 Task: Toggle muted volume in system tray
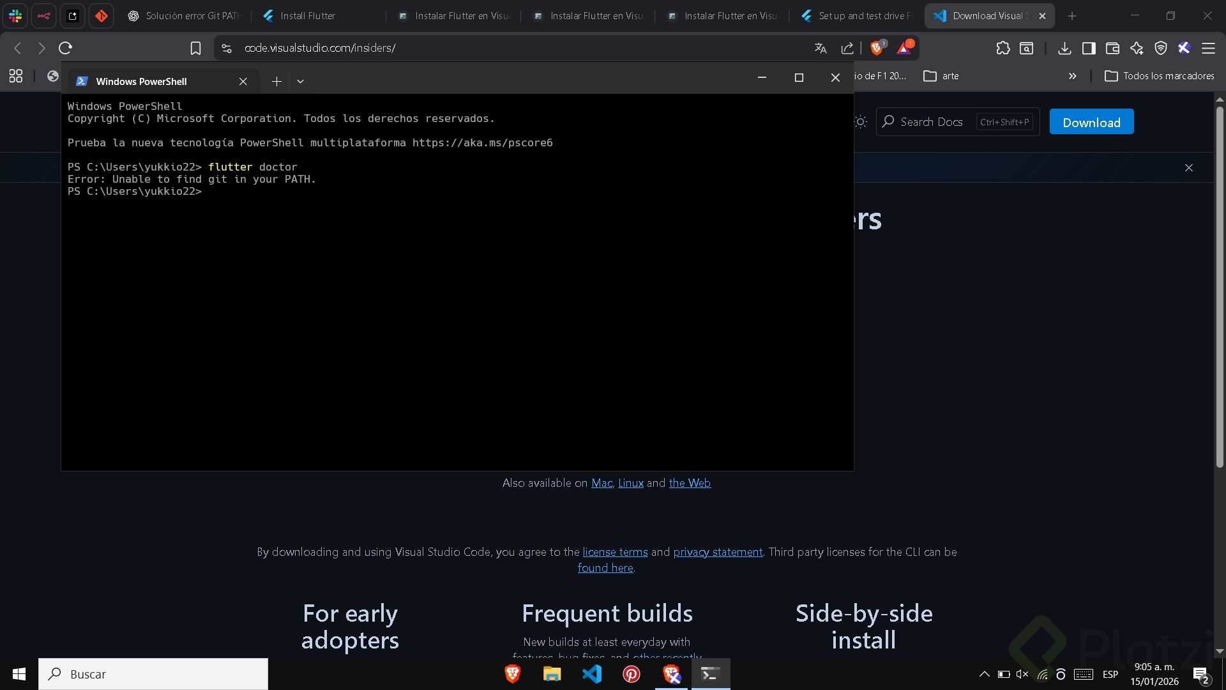click(x=1022, y=674)
